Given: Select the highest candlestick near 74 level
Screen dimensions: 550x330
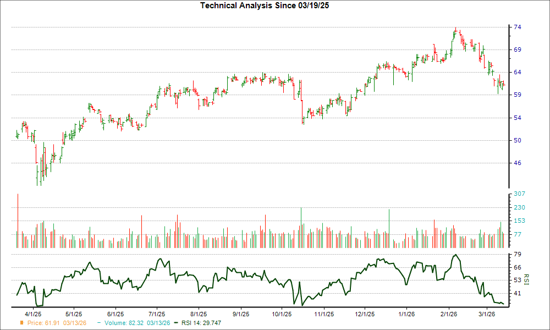Looking at the screenshot, I should (x=455, y=30).
